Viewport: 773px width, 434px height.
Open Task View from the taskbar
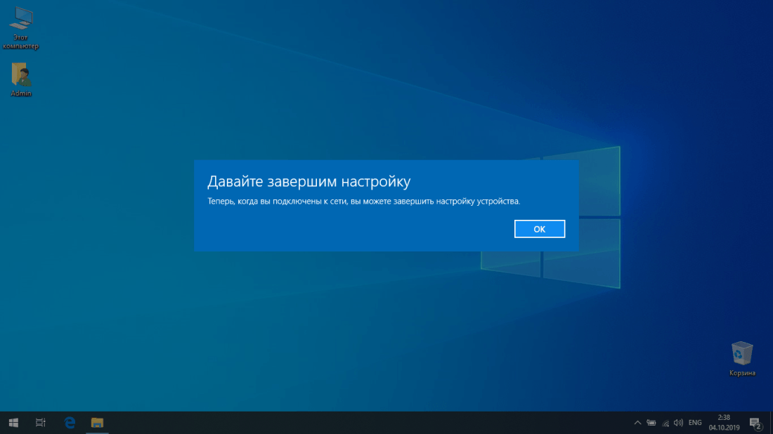(41, 423)
